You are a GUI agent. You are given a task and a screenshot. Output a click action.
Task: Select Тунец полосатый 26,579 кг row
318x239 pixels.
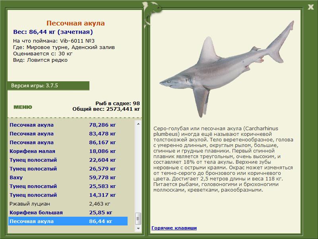68,168
